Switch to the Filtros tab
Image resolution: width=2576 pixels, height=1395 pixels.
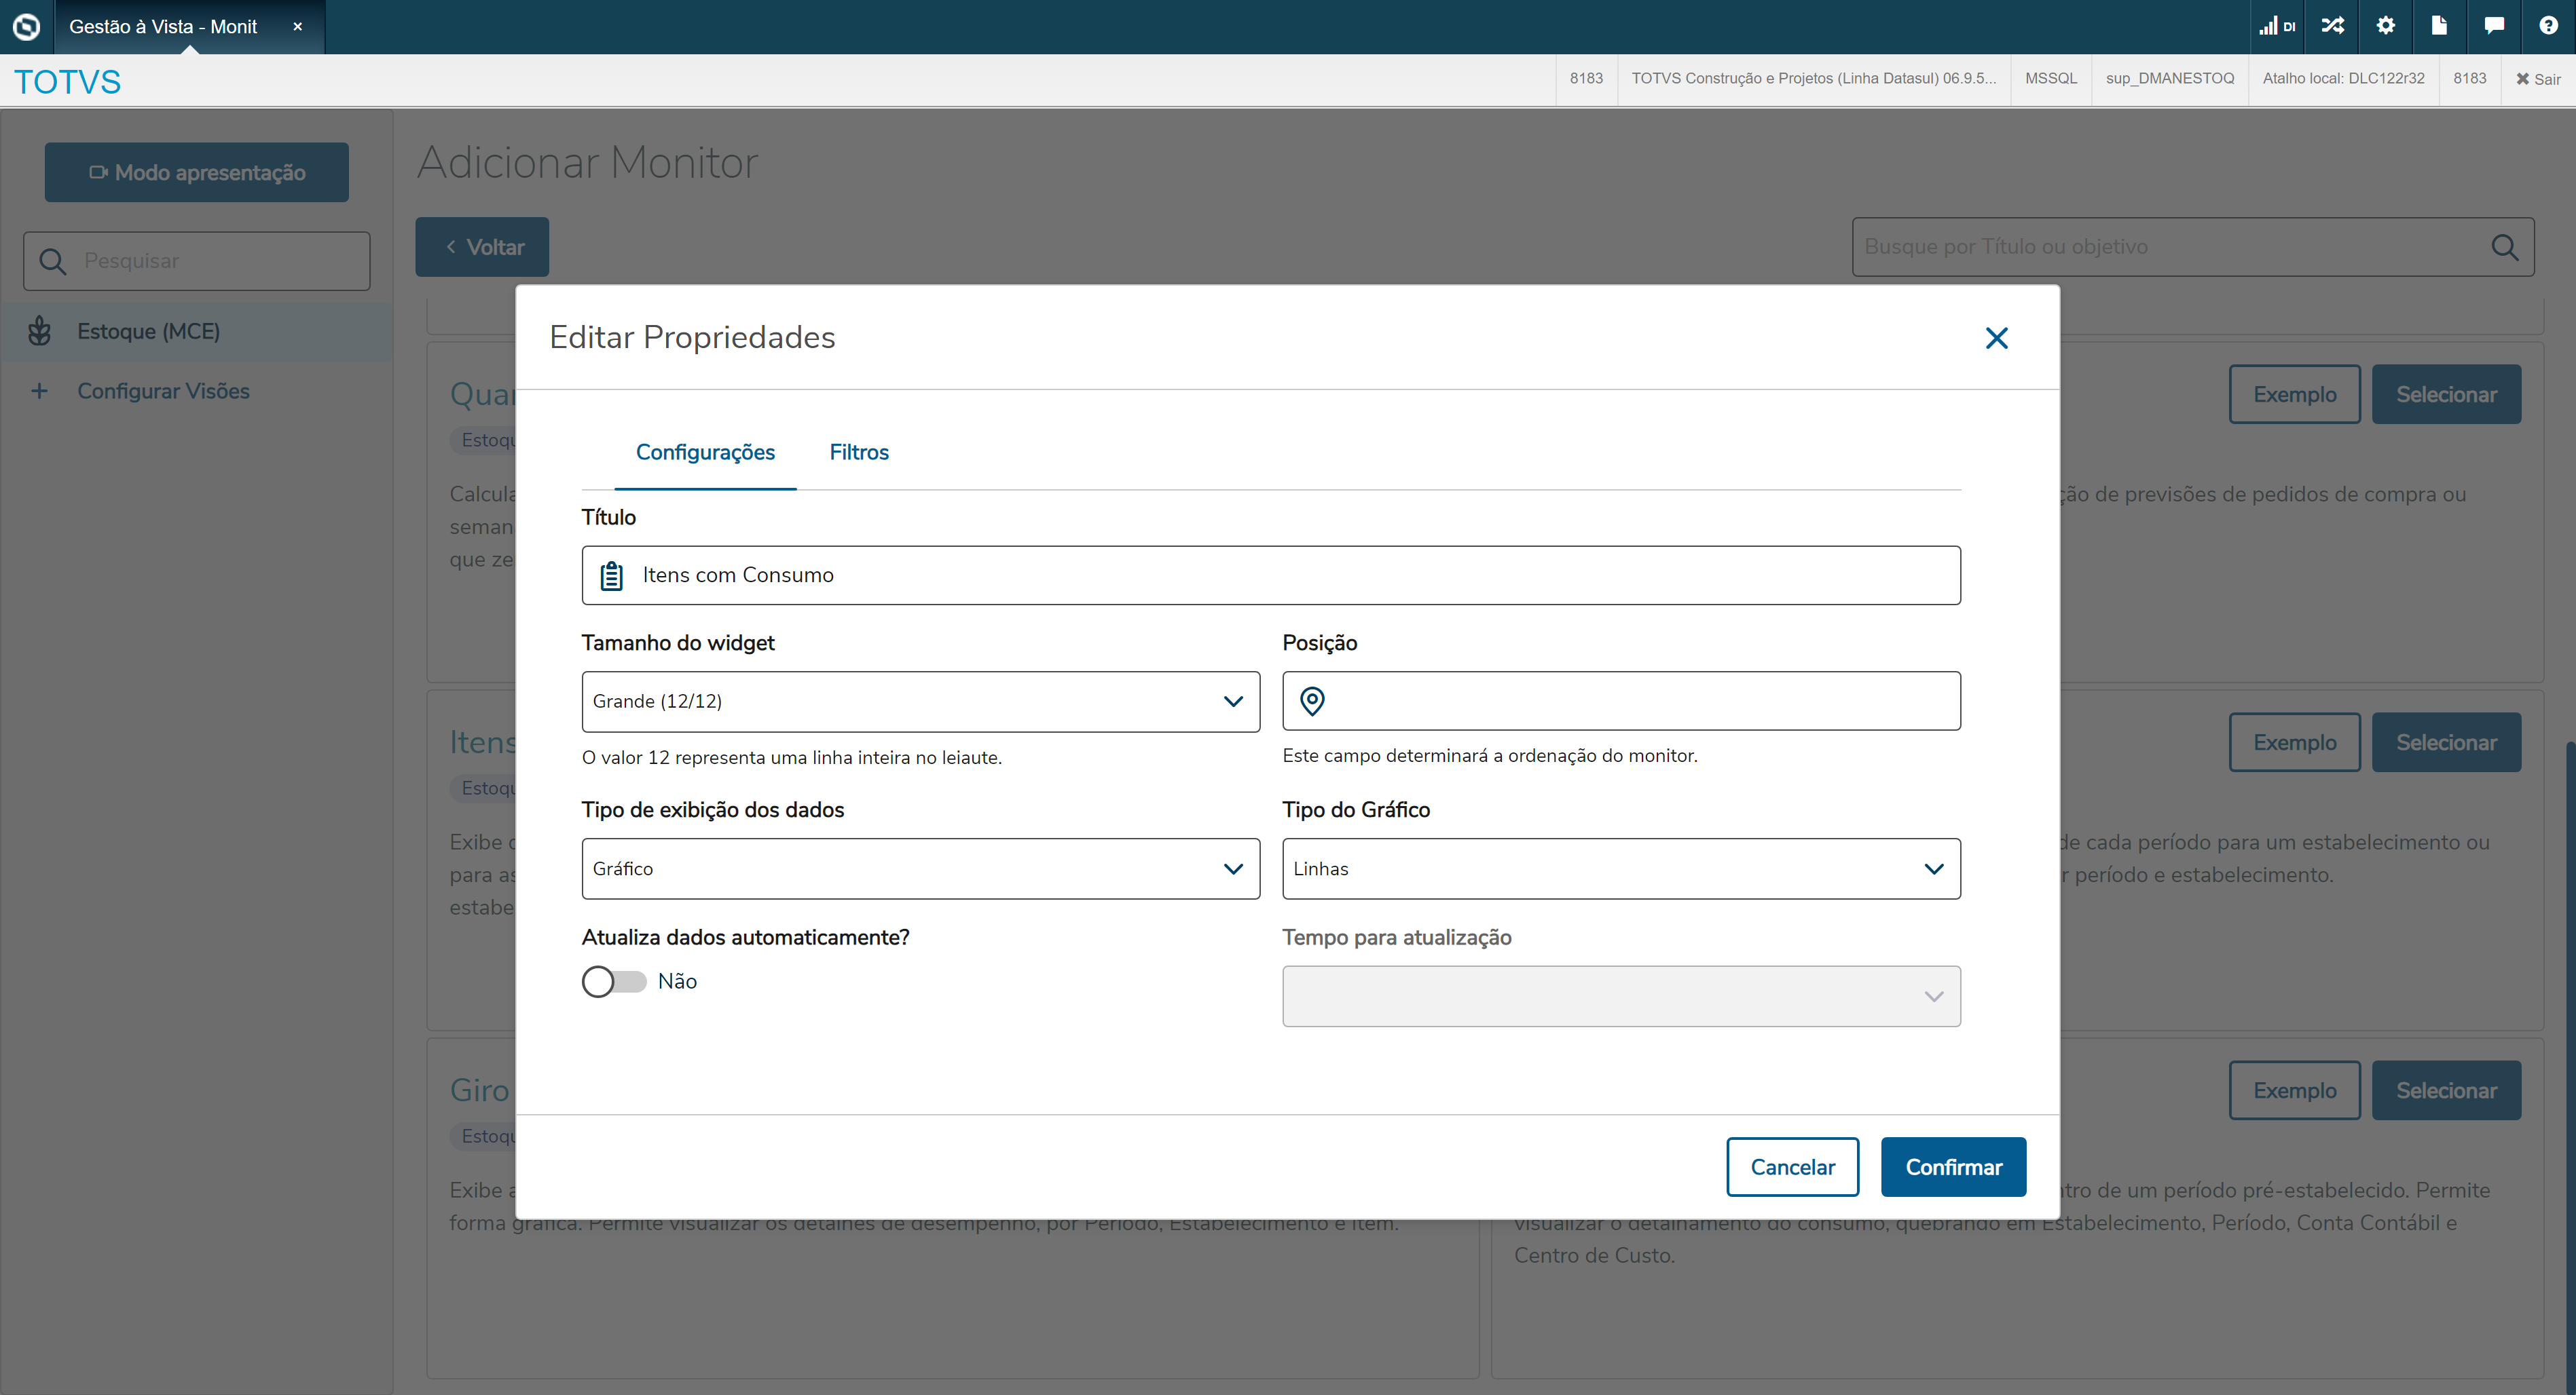[858, 453]
